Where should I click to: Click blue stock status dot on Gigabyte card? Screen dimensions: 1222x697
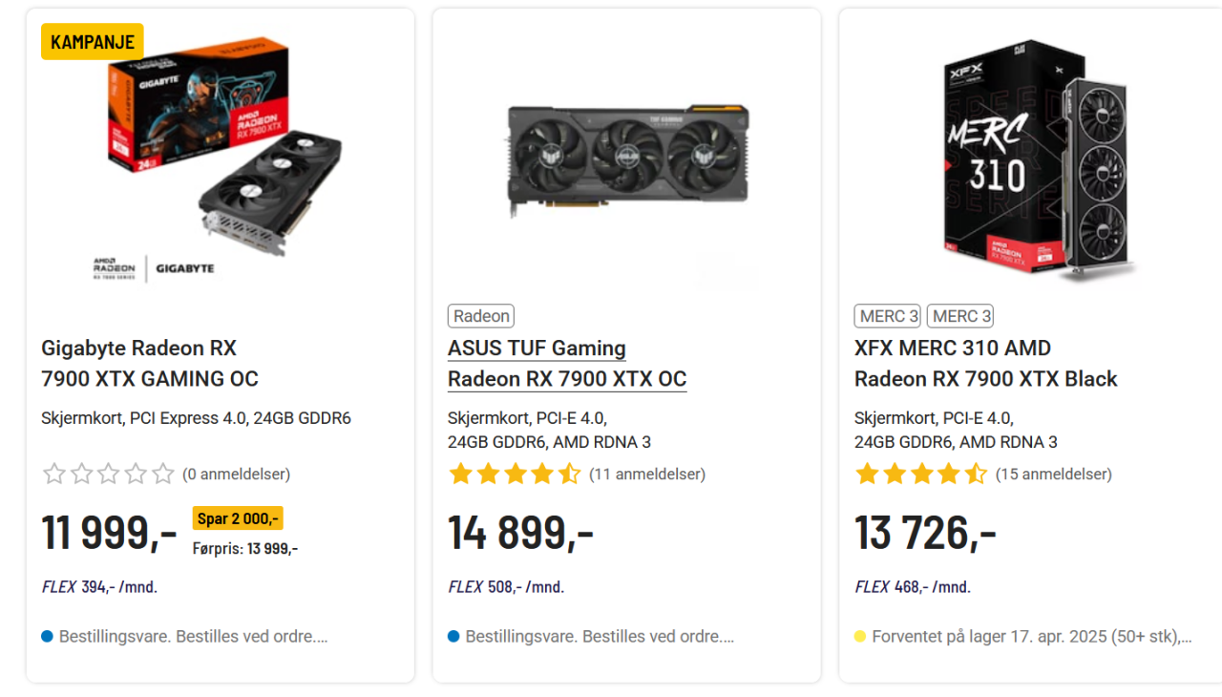click(x=47, y=636)
